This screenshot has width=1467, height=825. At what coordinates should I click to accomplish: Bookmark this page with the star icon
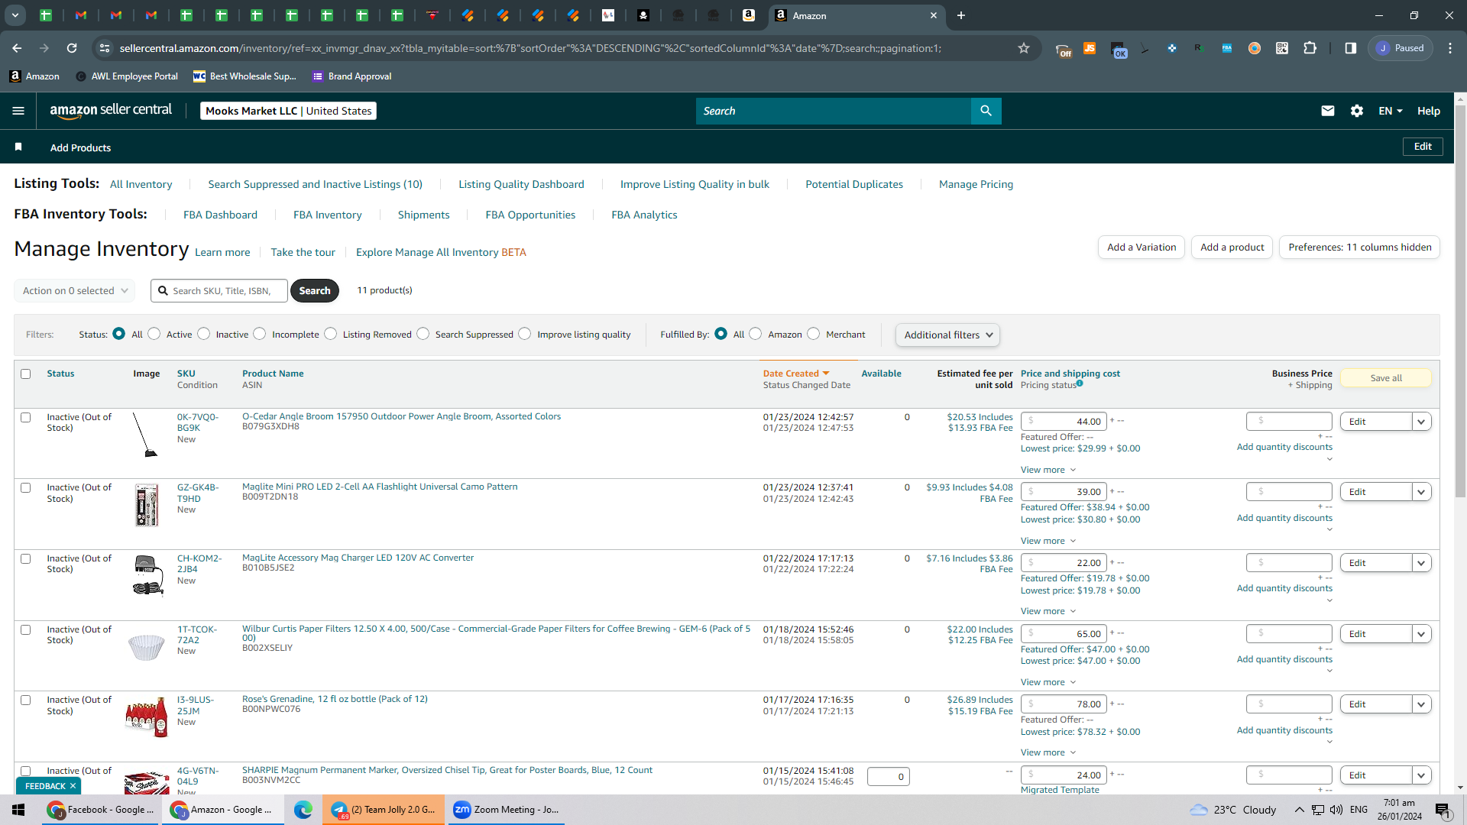[x=1024, y=48]
